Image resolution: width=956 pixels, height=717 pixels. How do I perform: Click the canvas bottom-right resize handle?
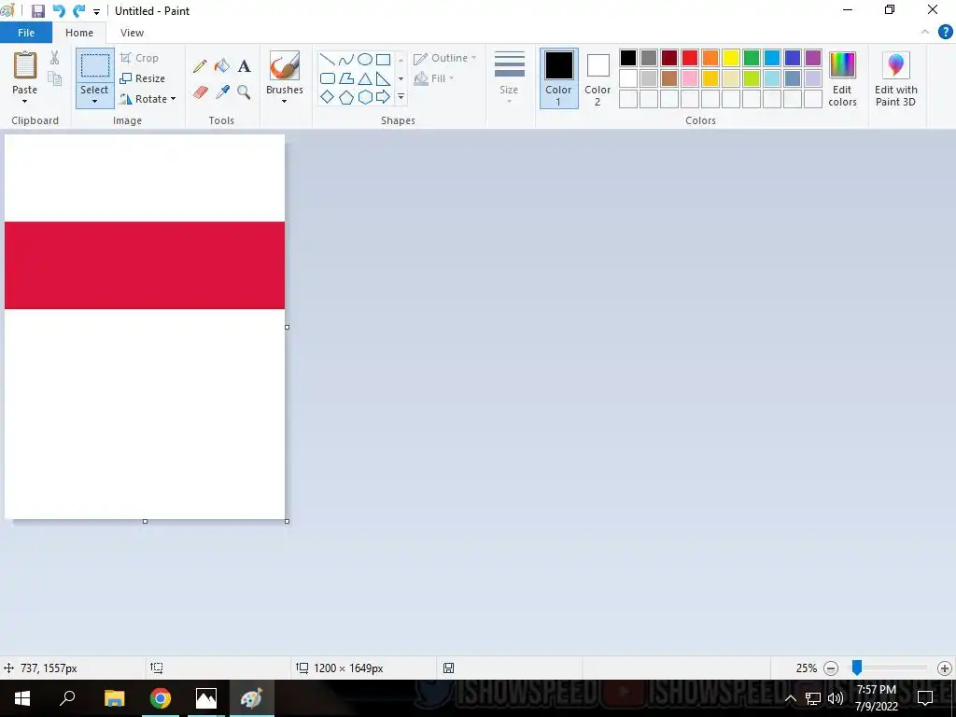coord(288,521)
